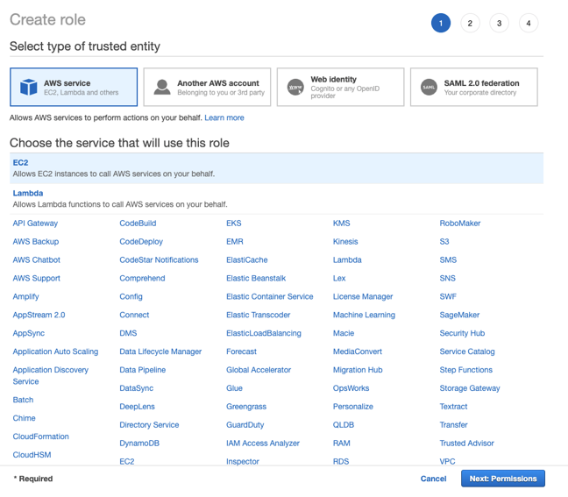The height and width of the screenshot is (497, 568).
Task: Select CodeBuild service
Action: (x=138, y=224)
